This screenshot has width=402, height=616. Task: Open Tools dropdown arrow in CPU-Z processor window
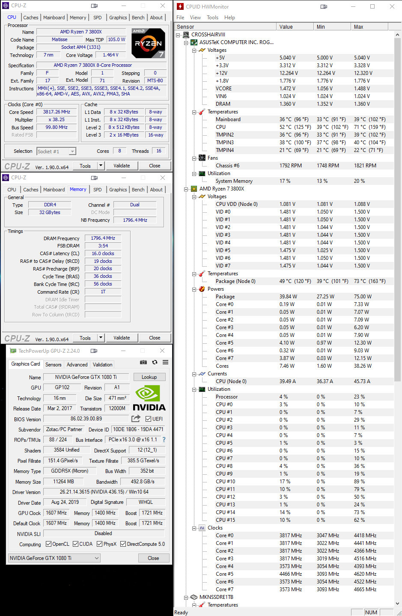101,166
